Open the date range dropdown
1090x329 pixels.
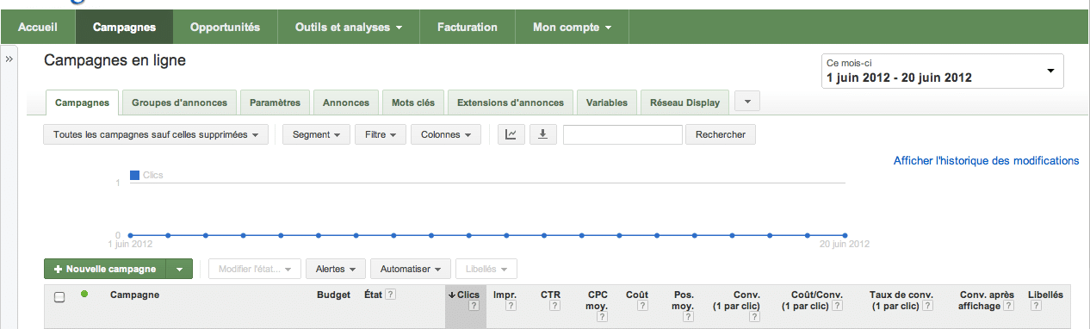point(943,71)
